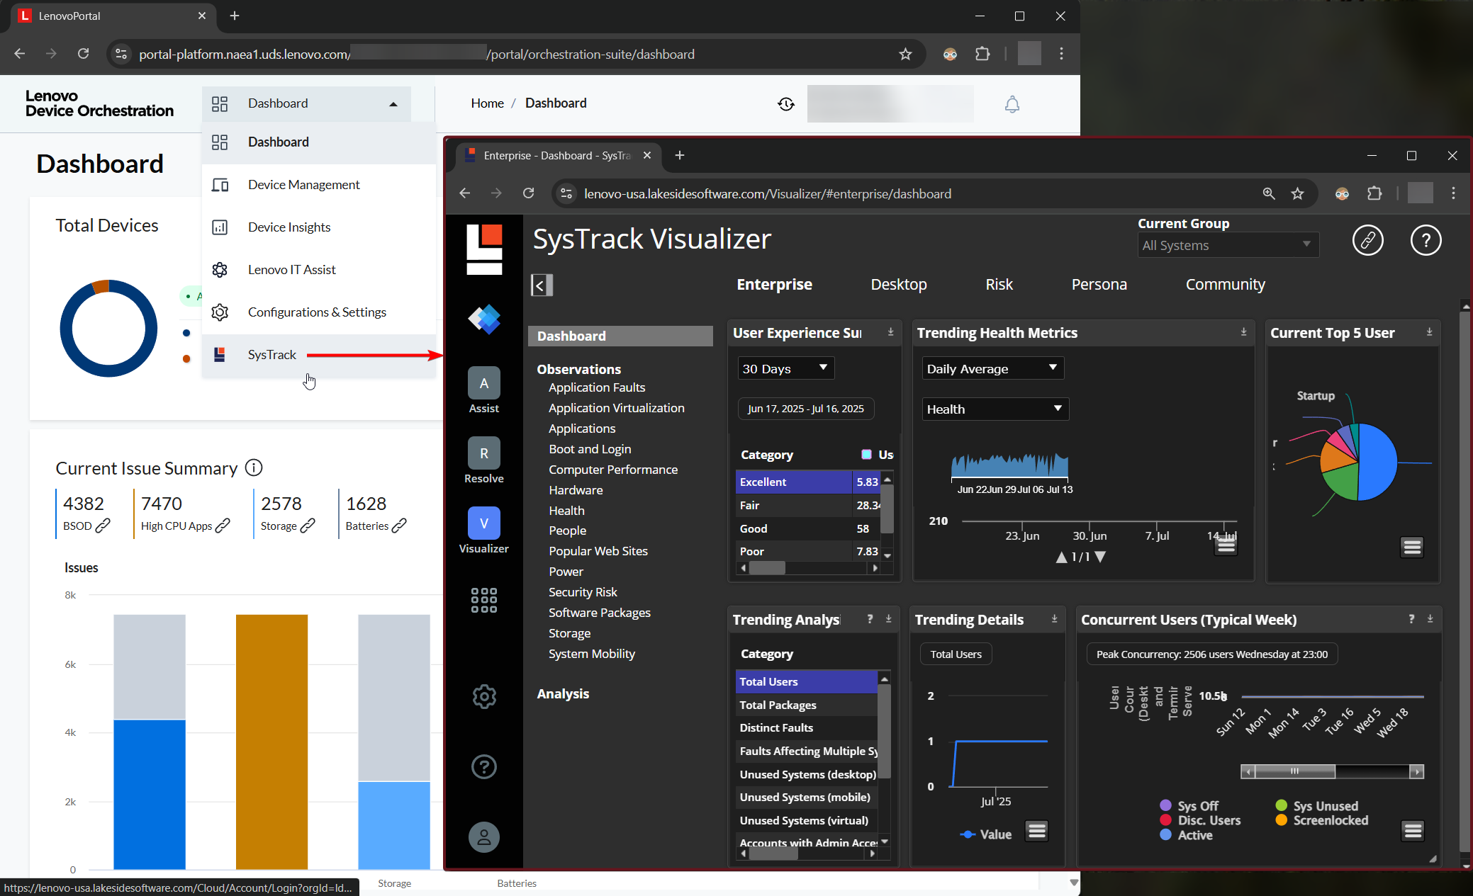The height and width of the screenshot is (896, 1473).
Task: Click the history clock icon in Lenovo portal header
Action: point(786,104)
